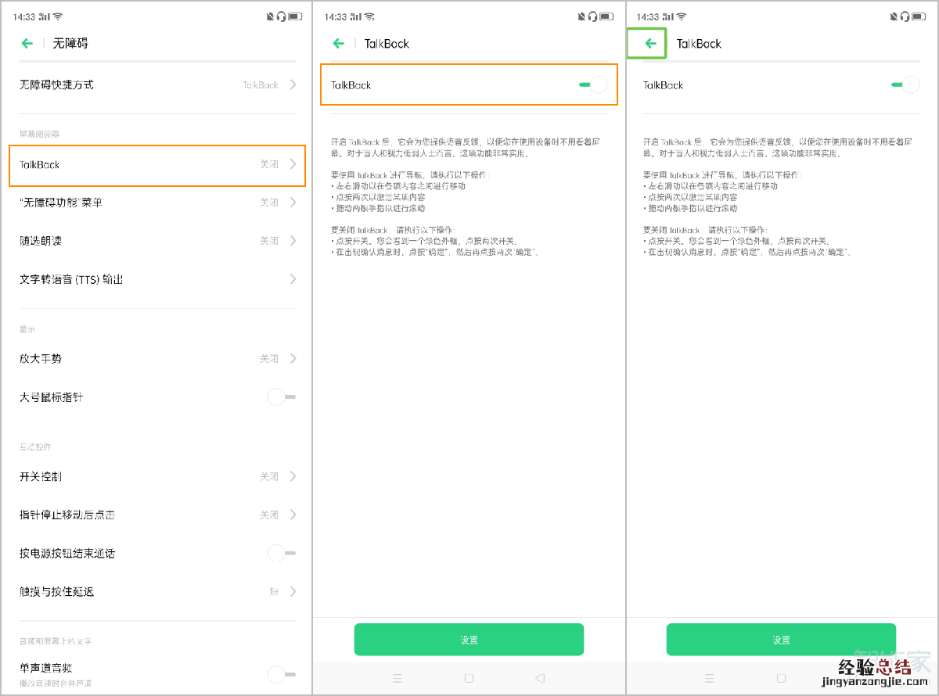939x696 pixels.
Task: Tap the TalkBack page title on the right screen
Action: coord(699,44)
